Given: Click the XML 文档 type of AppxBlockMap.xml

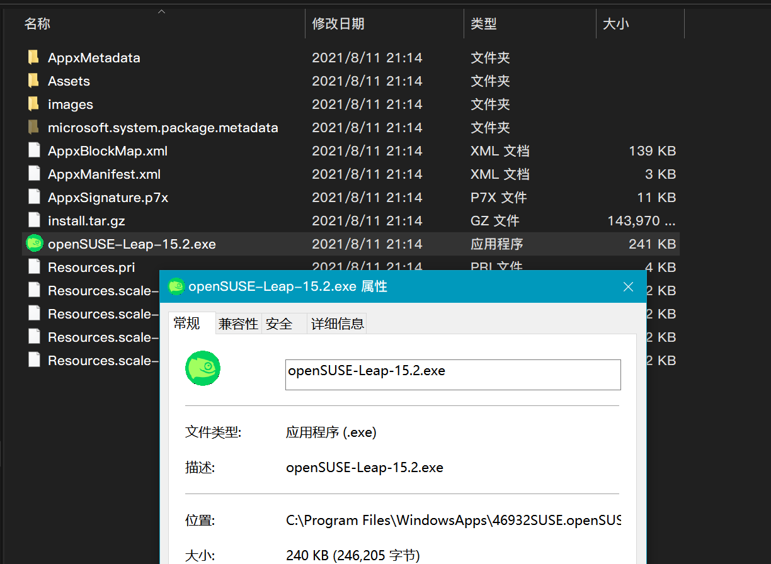Looking at the screenshot, I should click(500, 151).
